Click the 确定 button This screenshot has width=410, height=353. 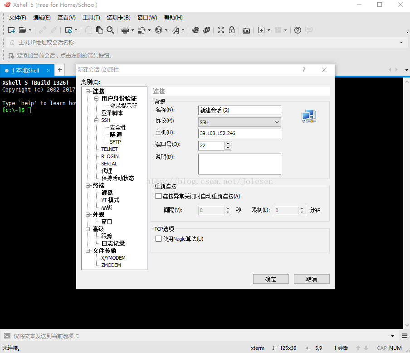point(271,279)
